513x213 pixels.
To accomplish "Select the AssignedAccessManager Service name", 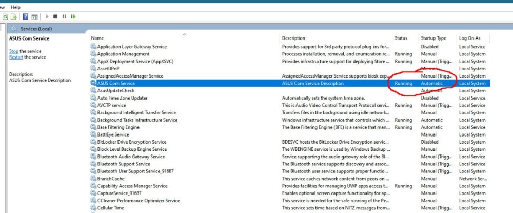I will click(130, 76).
